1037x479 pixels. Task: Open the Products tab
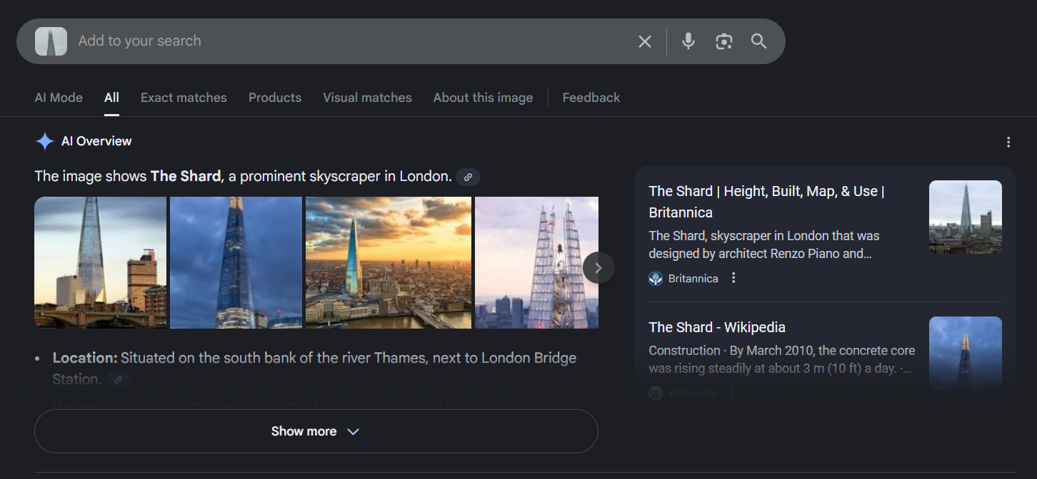pyautogui.click(x=275, y=98)
